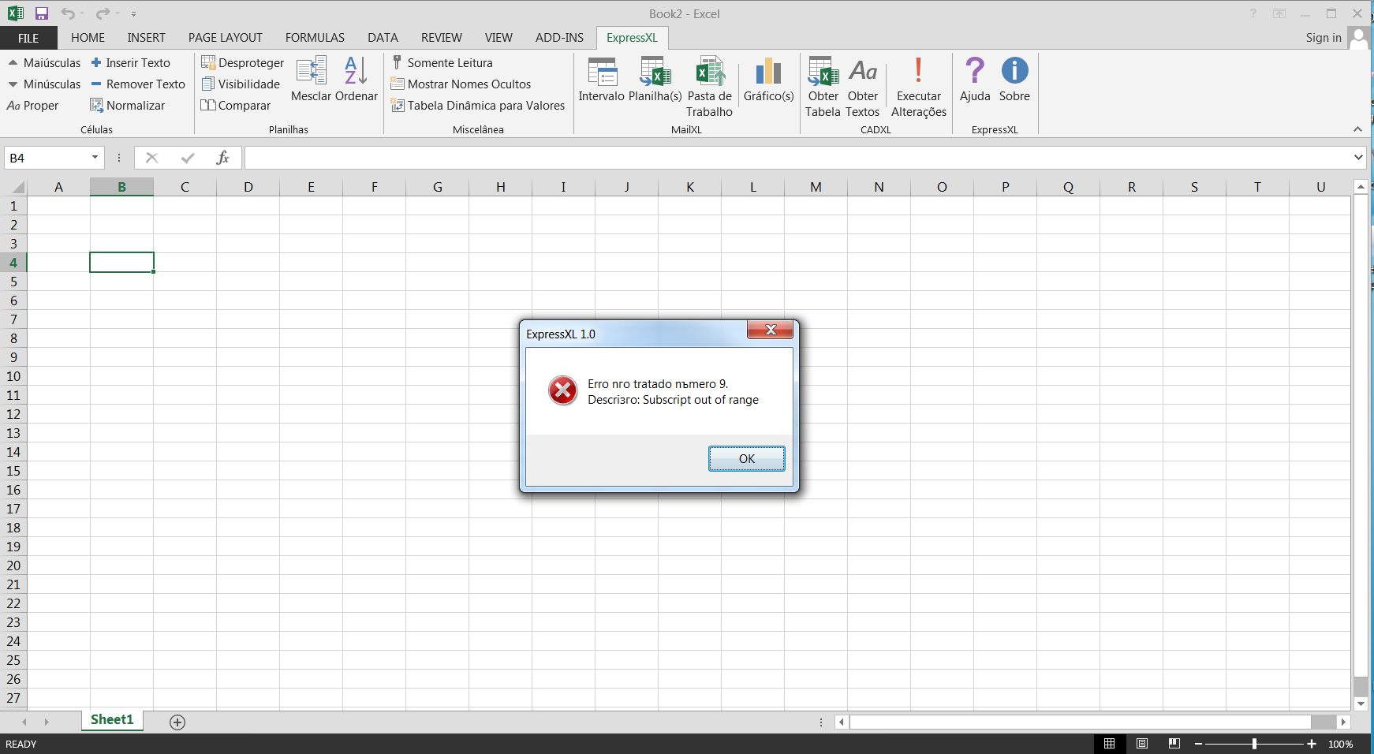Switch to the DATA tab

pyautogui.click(x=383, y=38)
